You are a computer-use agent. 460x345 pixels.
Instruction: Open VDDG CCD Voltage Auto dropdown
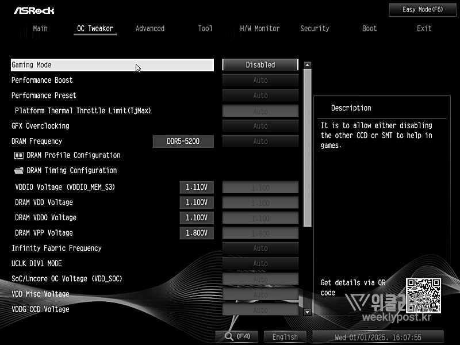tap(260, 309)
